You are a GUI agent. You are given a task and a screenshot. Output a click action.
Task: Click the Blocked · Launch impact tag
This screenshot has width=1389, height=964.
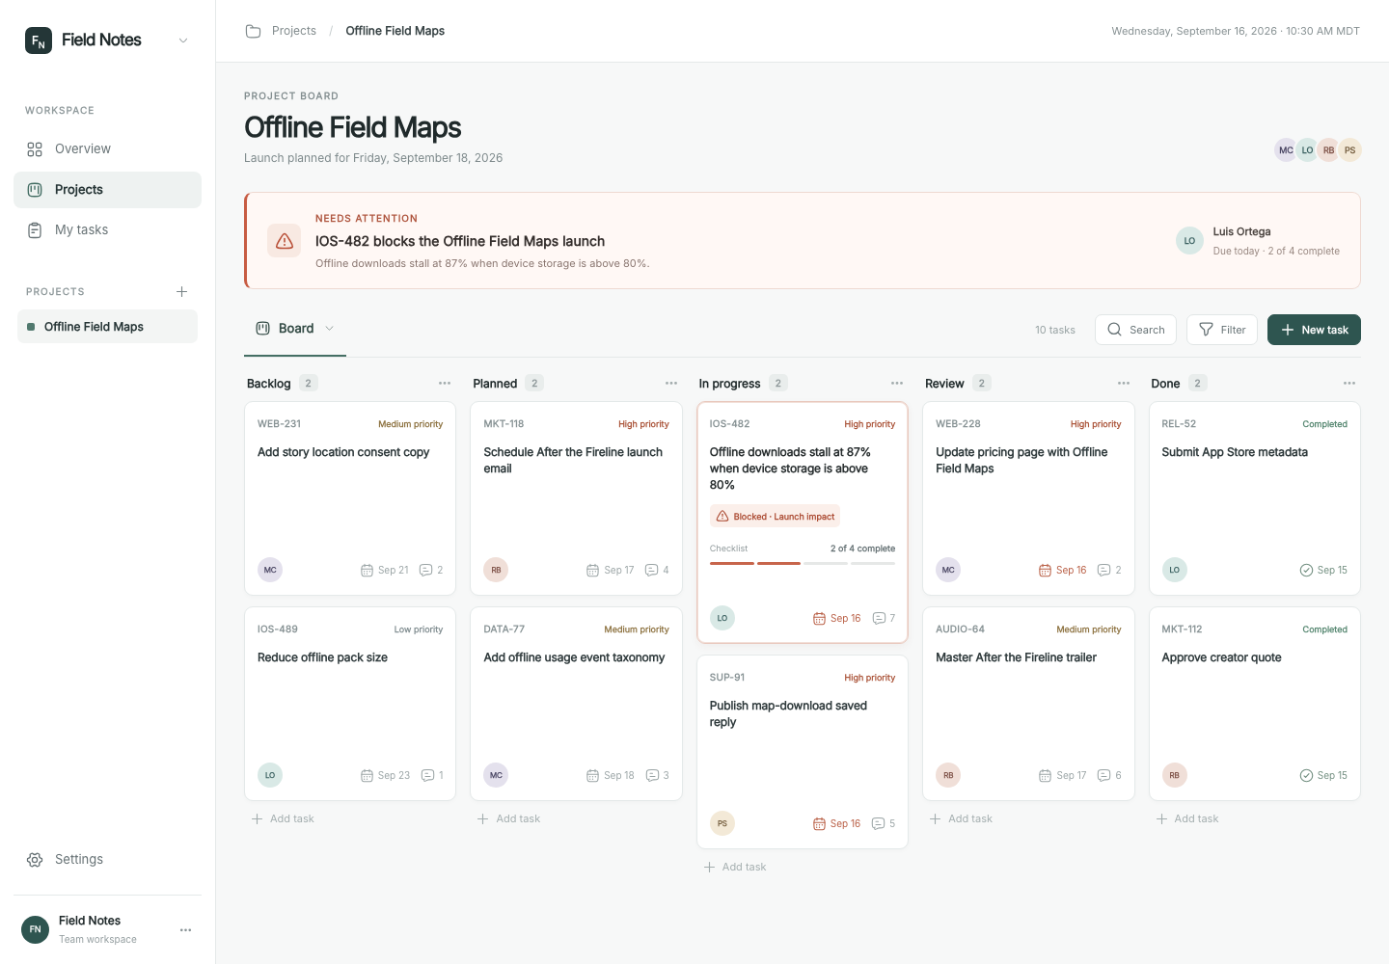point(775,517)
